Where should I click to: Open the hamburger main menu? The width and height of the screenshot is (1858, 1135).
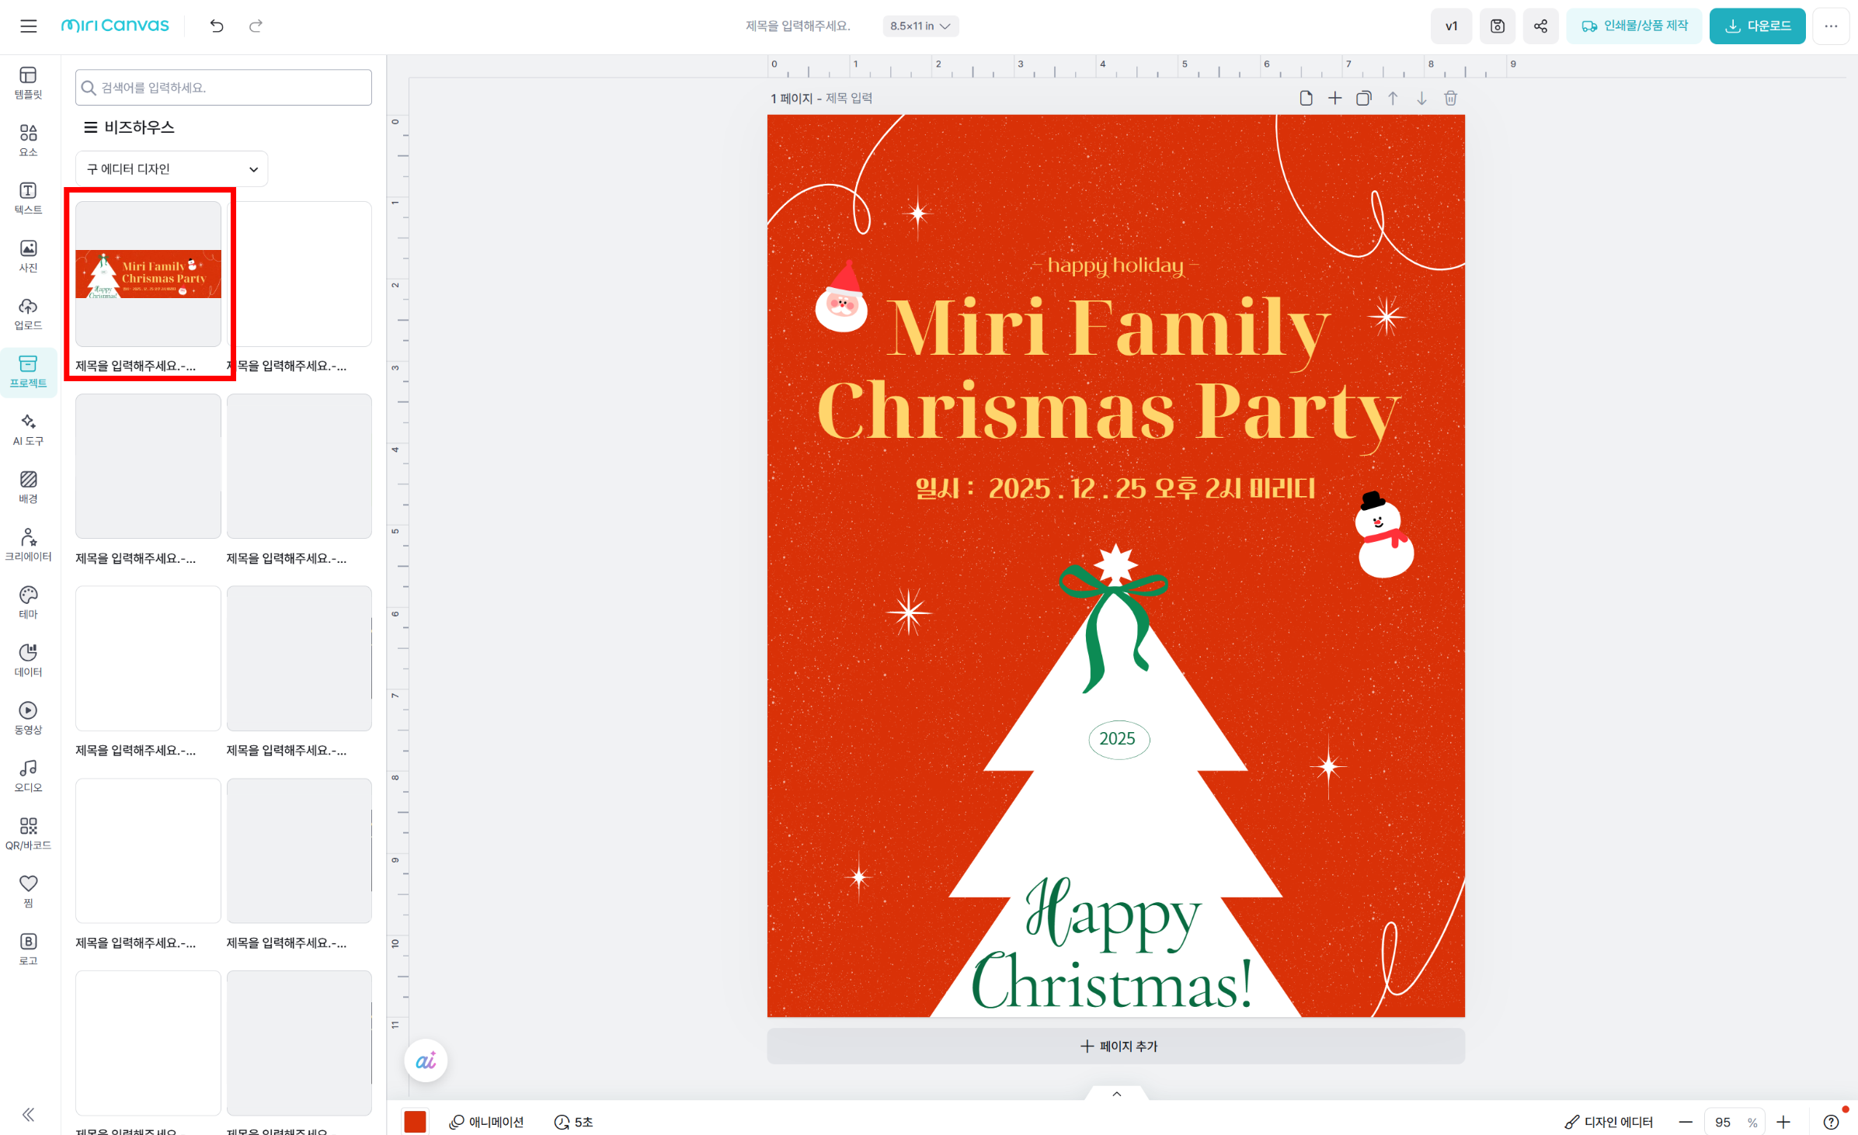[x=29, y=26]
